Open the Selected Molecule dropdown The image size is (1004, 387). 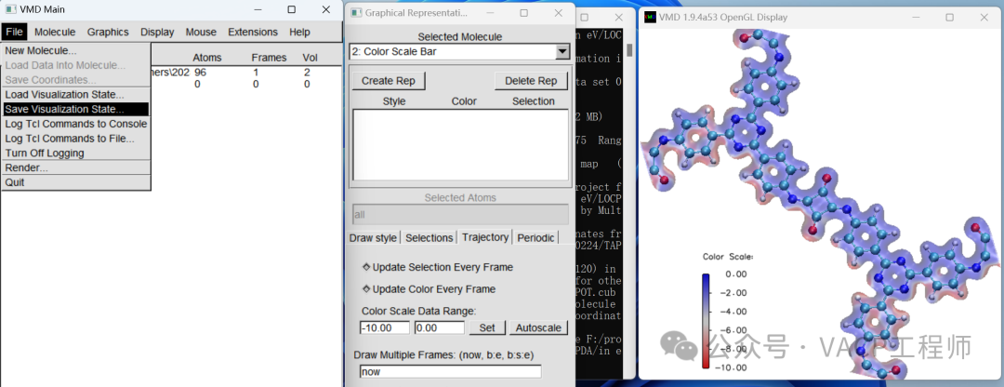coord(562,51)
